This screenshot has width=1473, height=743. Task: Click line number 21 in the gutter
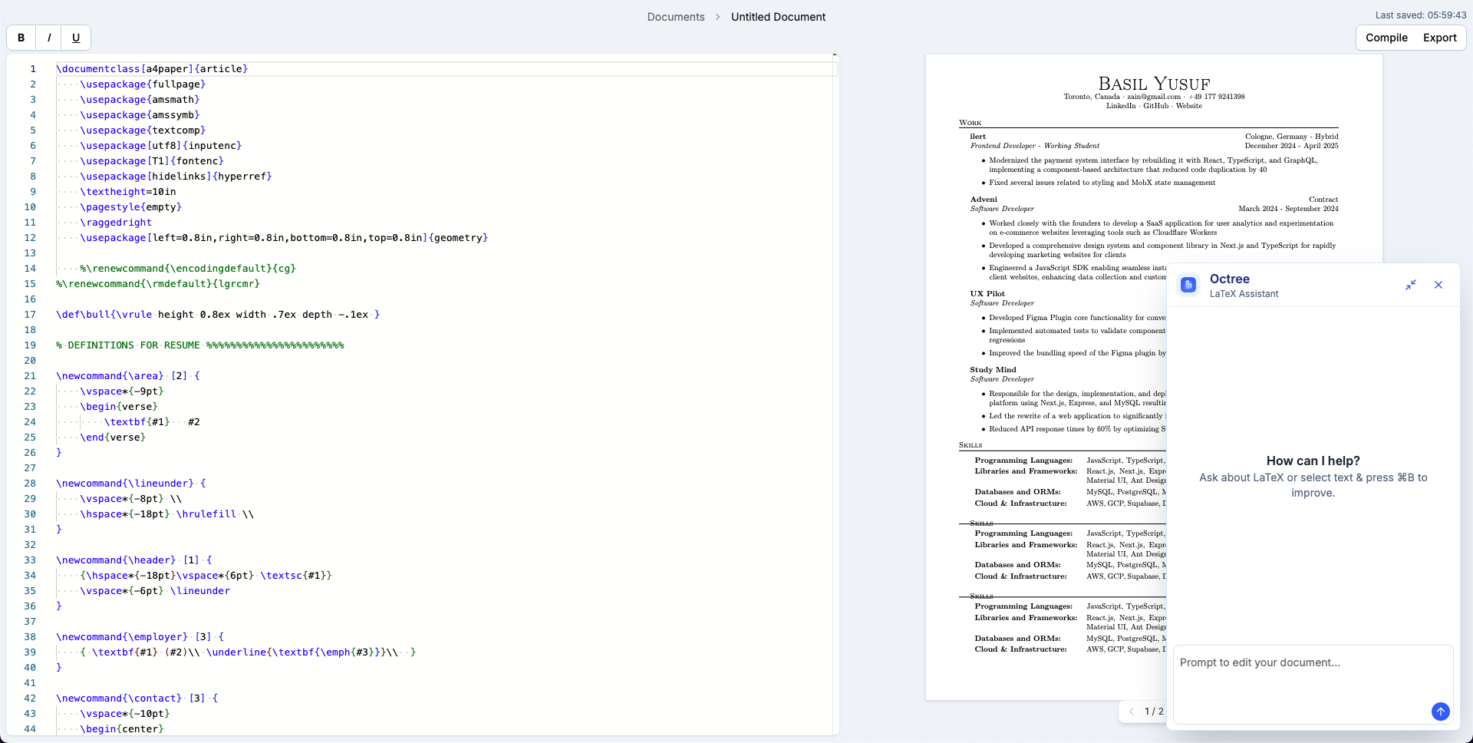point(30,376)
